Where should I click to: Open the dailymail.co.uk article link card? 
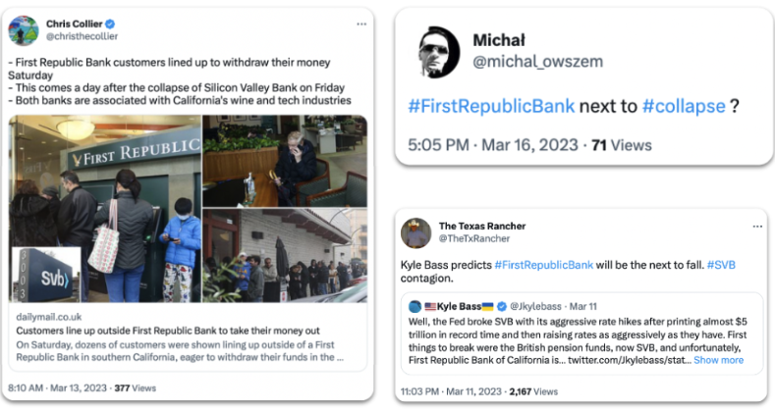(187, 343)
